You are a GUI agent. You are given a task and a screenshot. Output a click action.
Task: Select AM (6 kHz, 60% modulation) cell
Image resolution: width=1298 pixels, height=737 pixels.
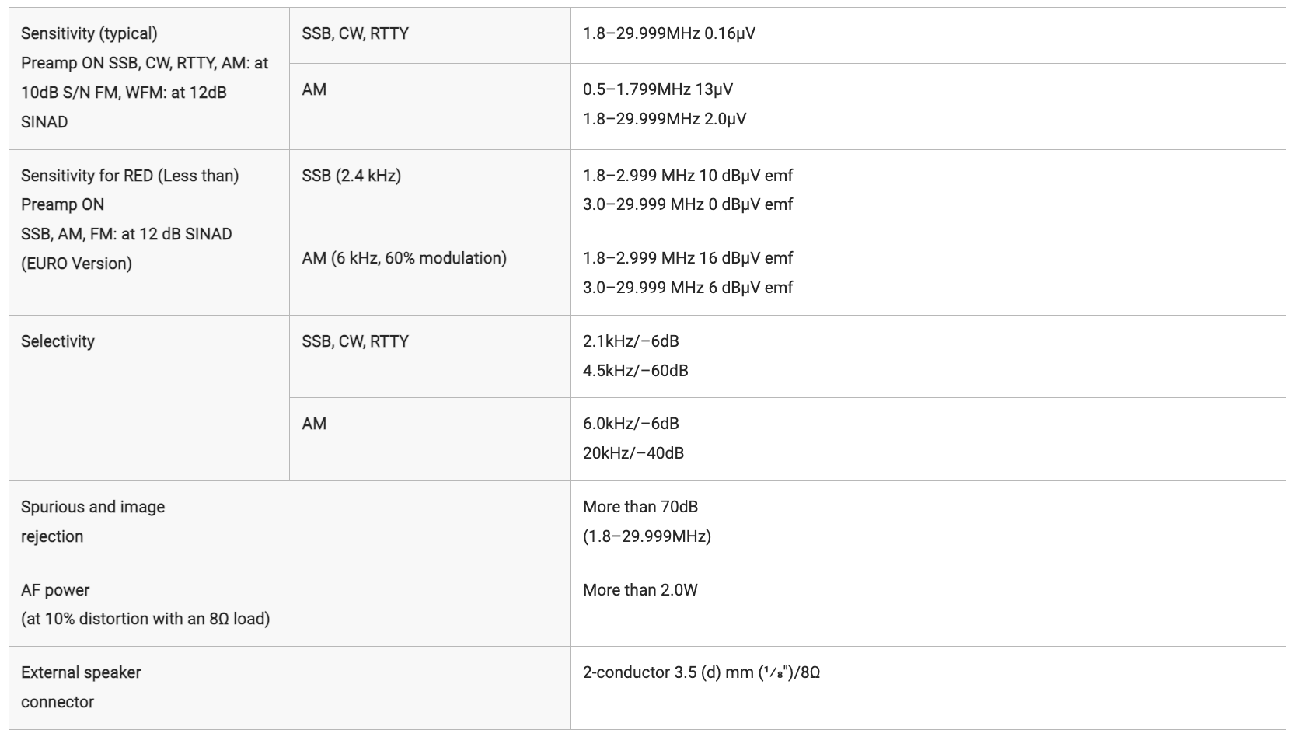pos(430,274)
